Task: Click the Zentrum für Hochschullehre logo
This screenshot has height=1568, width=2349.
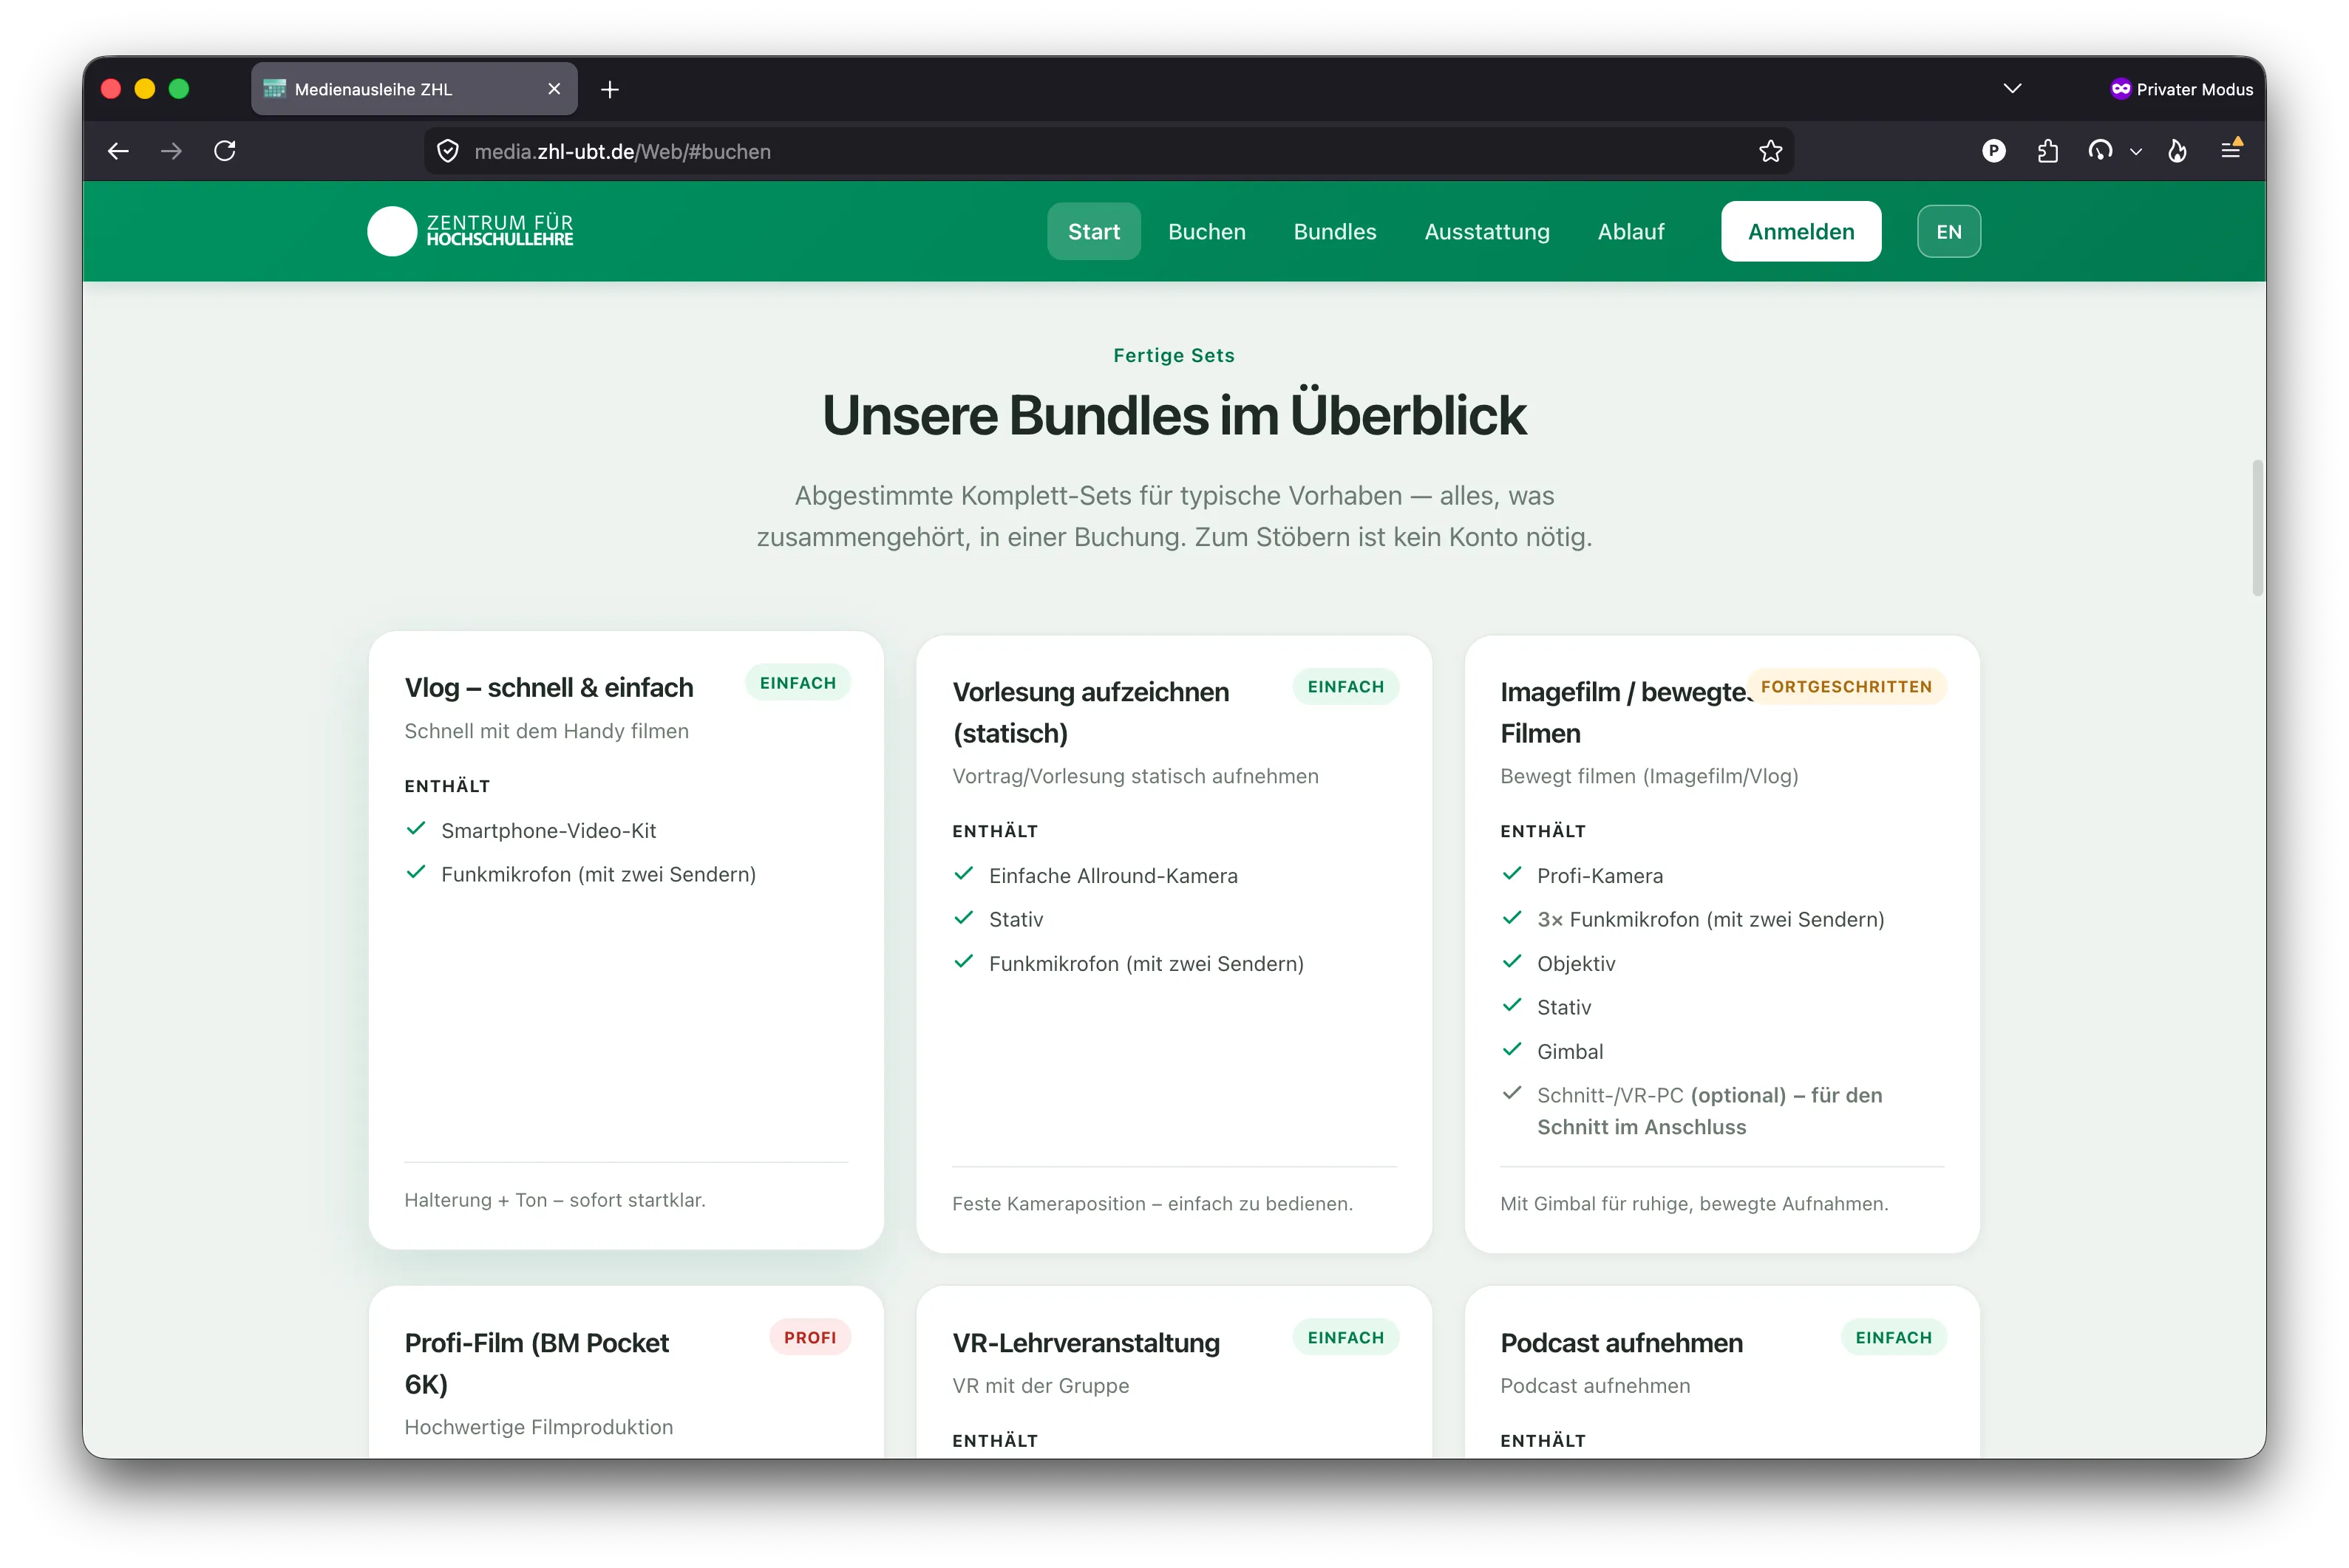Action: pos(470,231)
